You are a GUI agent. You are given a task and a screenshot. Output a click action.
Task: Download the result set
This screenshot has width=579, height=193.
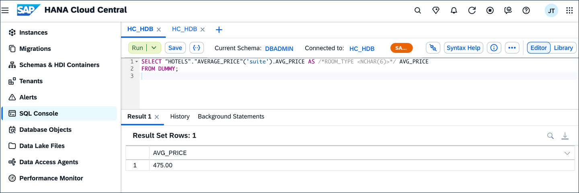pos(565,136)
